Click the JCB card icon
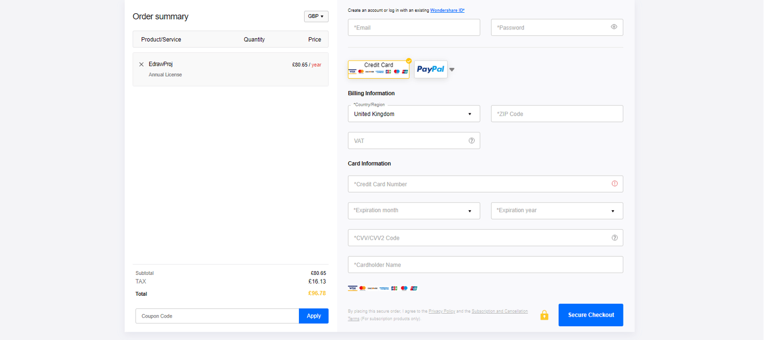 [x=394, y=288]
